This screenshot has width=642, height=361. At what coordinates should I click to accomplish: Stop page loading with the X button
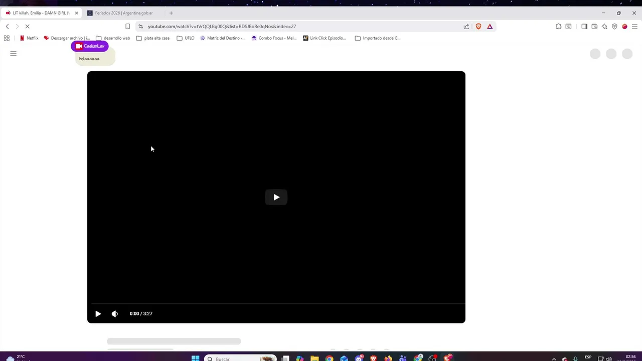pyautogui.click(x=27, y=27)
